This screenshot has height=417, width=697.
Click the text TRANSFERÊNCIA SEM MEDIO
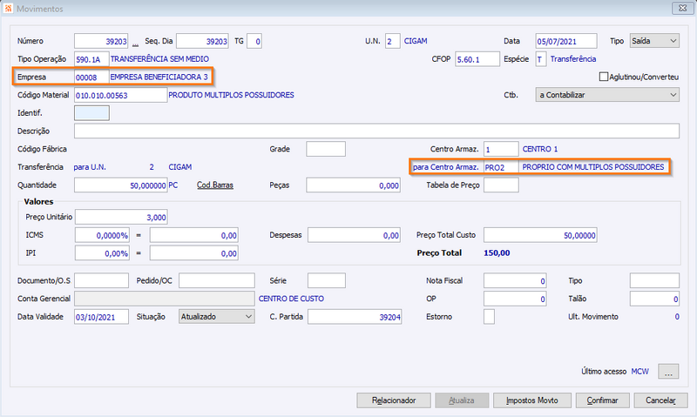(159, 59)
